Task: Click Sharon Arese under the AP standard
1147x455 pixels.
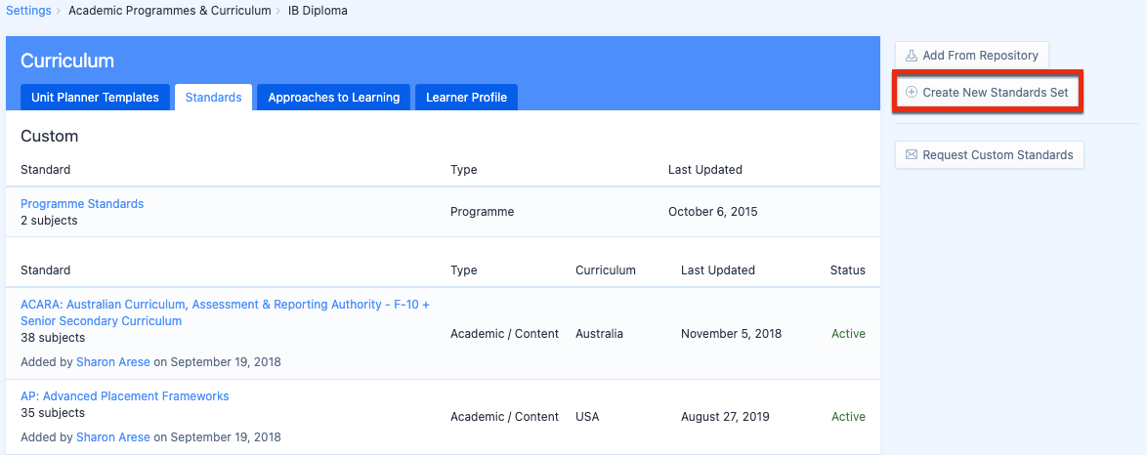Action: point(113,437)
